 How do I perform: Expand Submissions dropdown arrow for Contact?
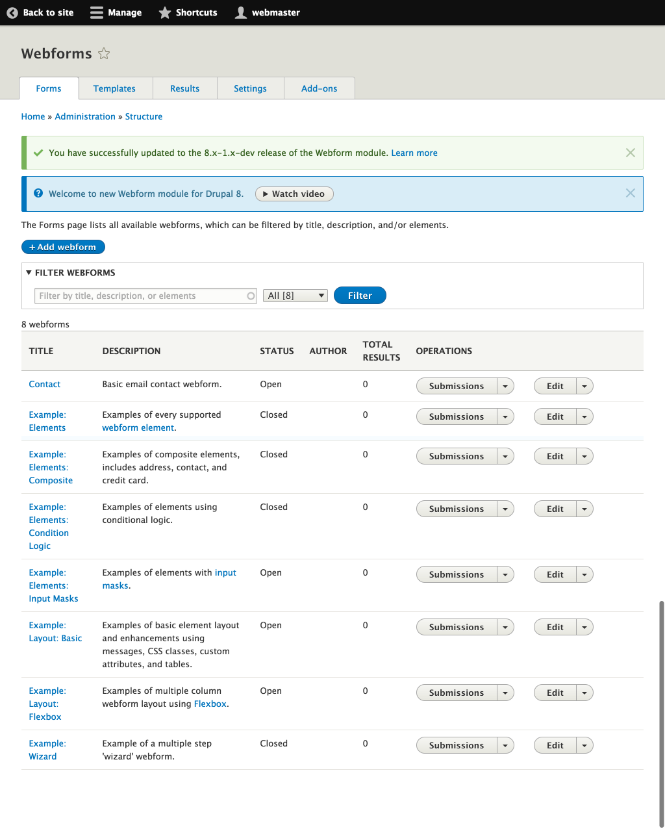[505, 386]
